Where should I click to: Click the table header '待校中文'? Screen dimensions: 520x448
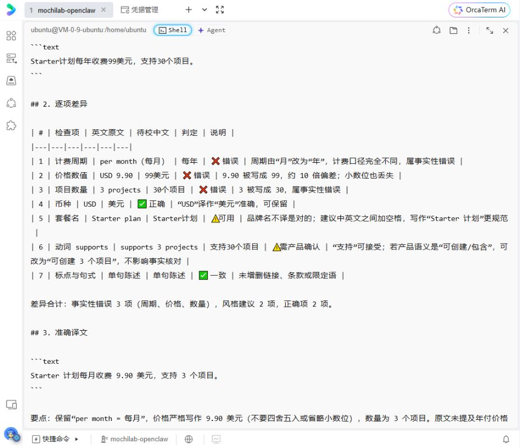tap(153, 132)
